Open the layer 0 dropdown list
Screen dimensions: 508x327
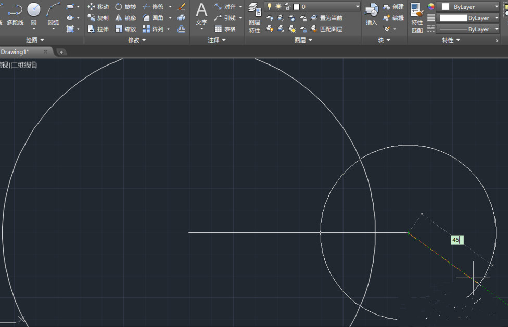(x=358, y=6)
